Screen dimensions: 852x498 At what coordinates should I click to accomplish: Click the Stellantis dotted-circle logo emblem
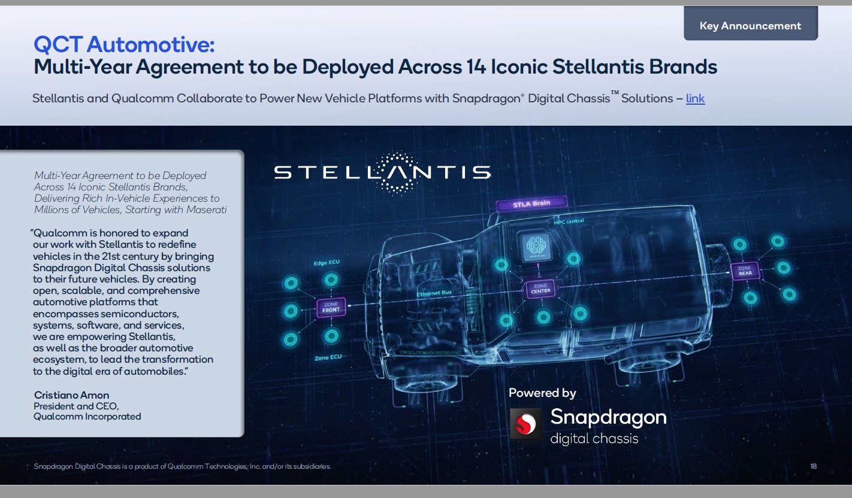point(395,173)
